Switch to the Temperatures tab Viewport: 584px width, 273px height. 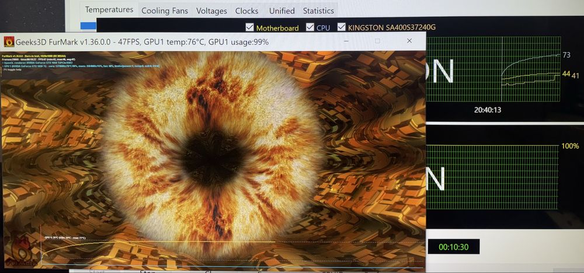(x=109, y=10)
